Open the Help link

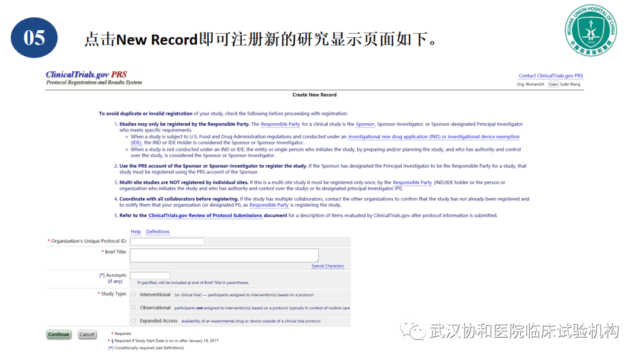pos(136,232)
